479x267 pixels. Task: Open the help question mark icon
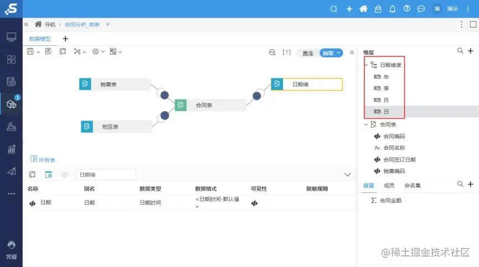coord(406,8)
